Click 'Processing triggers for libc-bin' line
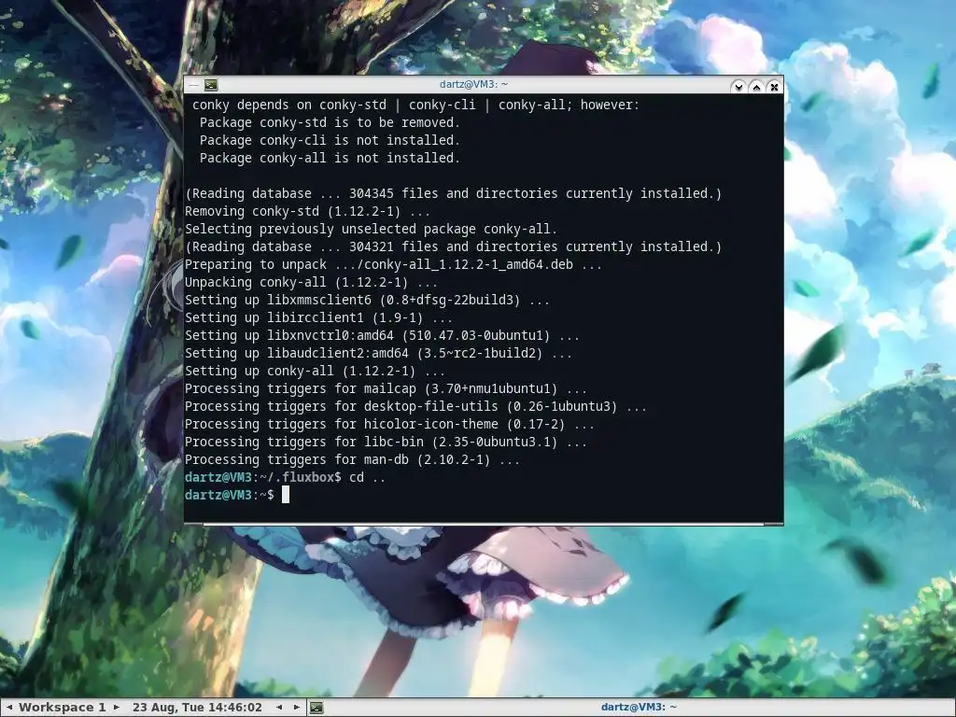 click(x=386, y=441)
